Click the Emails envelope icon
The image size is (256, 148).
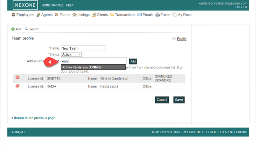(139, 14)
